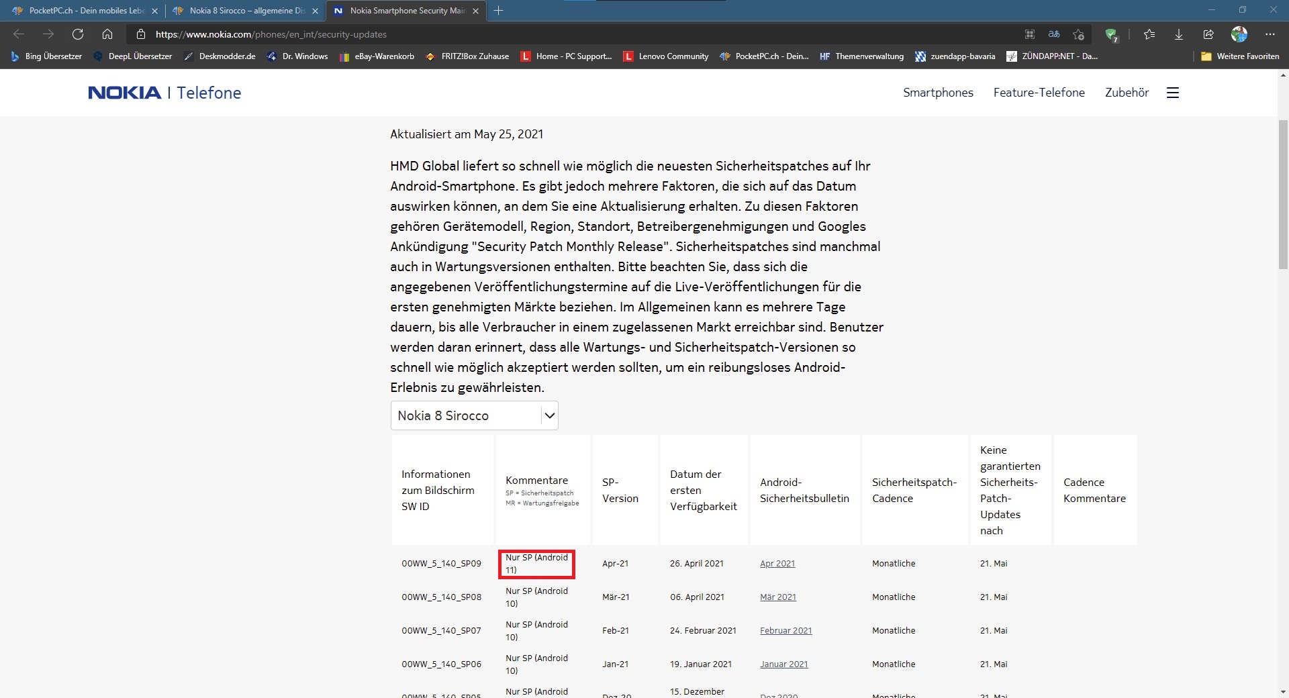Image resolution: width=1289 pixels, height=698 pixels.
Task: Open Lenovo Community bookmark
Action: [665, 56]
